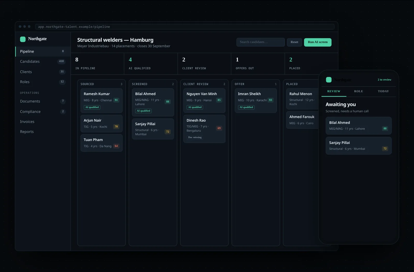Viewport: 414px width, 272px height.
Task: Click the 'SOURCED' column header
Action: [x=87, y=84]
